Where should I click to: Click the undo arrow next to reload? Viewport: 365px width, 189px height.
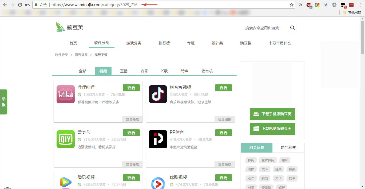[27, 5]
